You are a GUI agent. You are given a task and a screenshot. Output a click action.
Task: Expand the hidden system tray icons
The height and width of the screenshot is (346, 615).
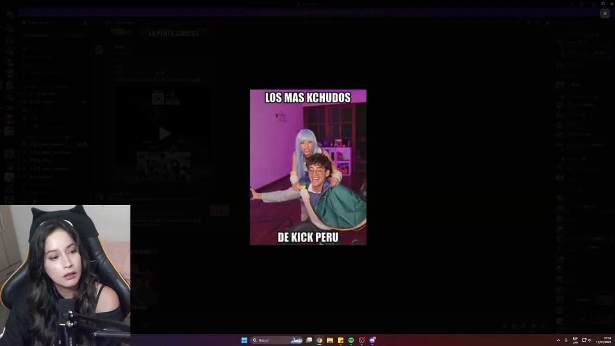[558, 340]
